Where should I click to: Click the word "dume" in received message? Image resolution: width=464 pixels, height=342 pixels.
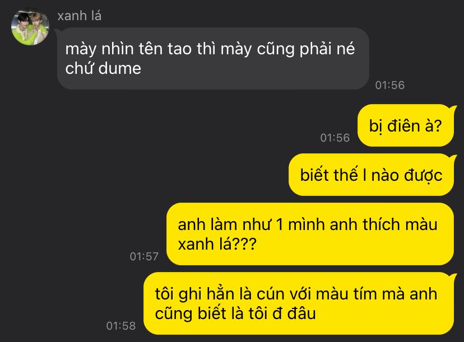point(120,69)
